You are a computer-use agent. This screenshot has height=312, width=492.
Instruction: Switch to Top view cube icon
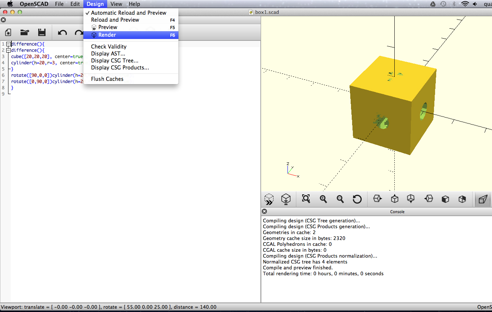[394, 199]
